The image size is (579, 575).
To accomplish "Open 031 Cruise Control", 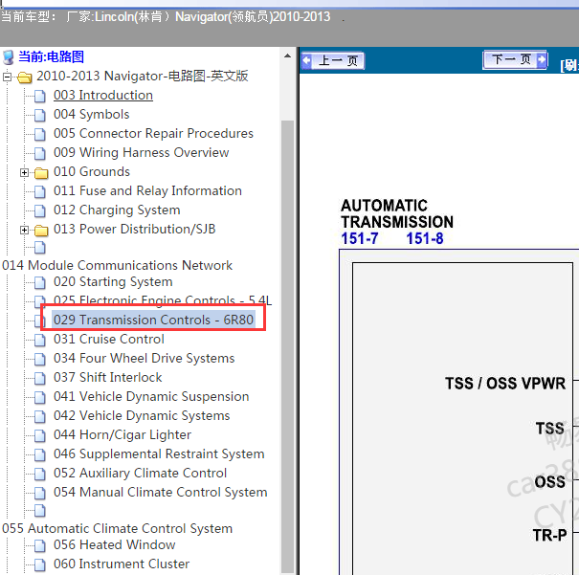I will click(x=108, y=340).
